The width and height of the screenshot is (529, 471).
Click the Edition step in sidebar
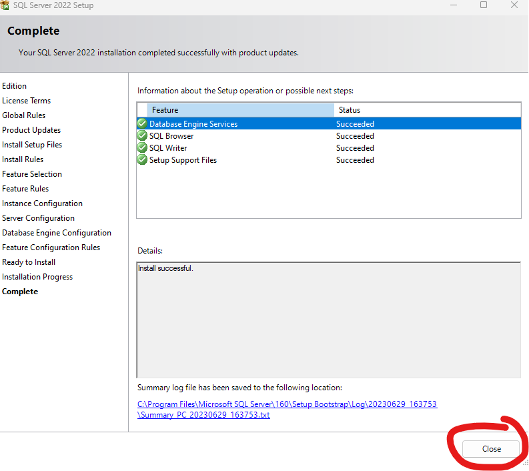14,85
